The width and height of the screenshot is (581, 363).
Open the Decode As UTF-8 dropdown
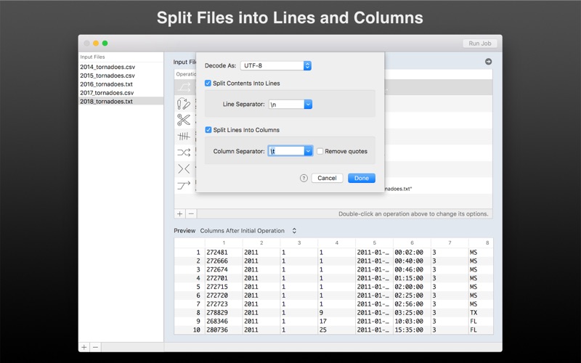tap(276, 65)
